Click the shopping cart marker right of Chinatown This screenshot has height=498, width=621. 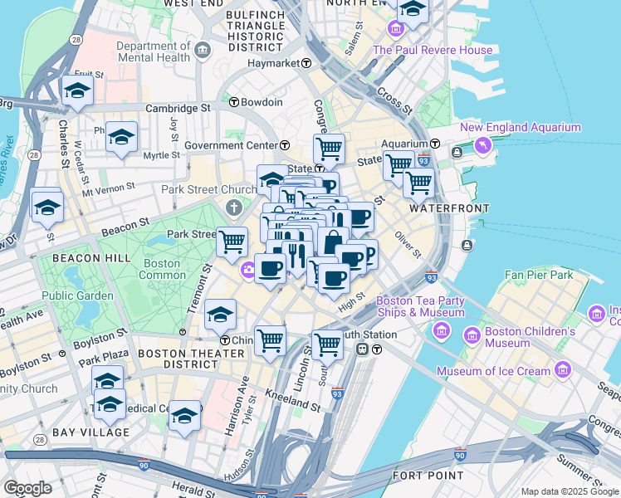(270, 344)
